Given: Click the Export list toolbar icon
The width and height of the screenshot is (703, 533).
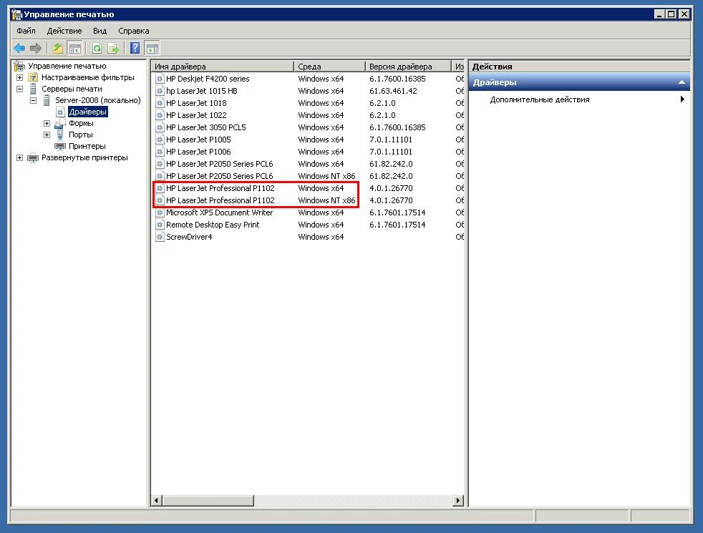Looking at the screenshot, I should 113,48.
